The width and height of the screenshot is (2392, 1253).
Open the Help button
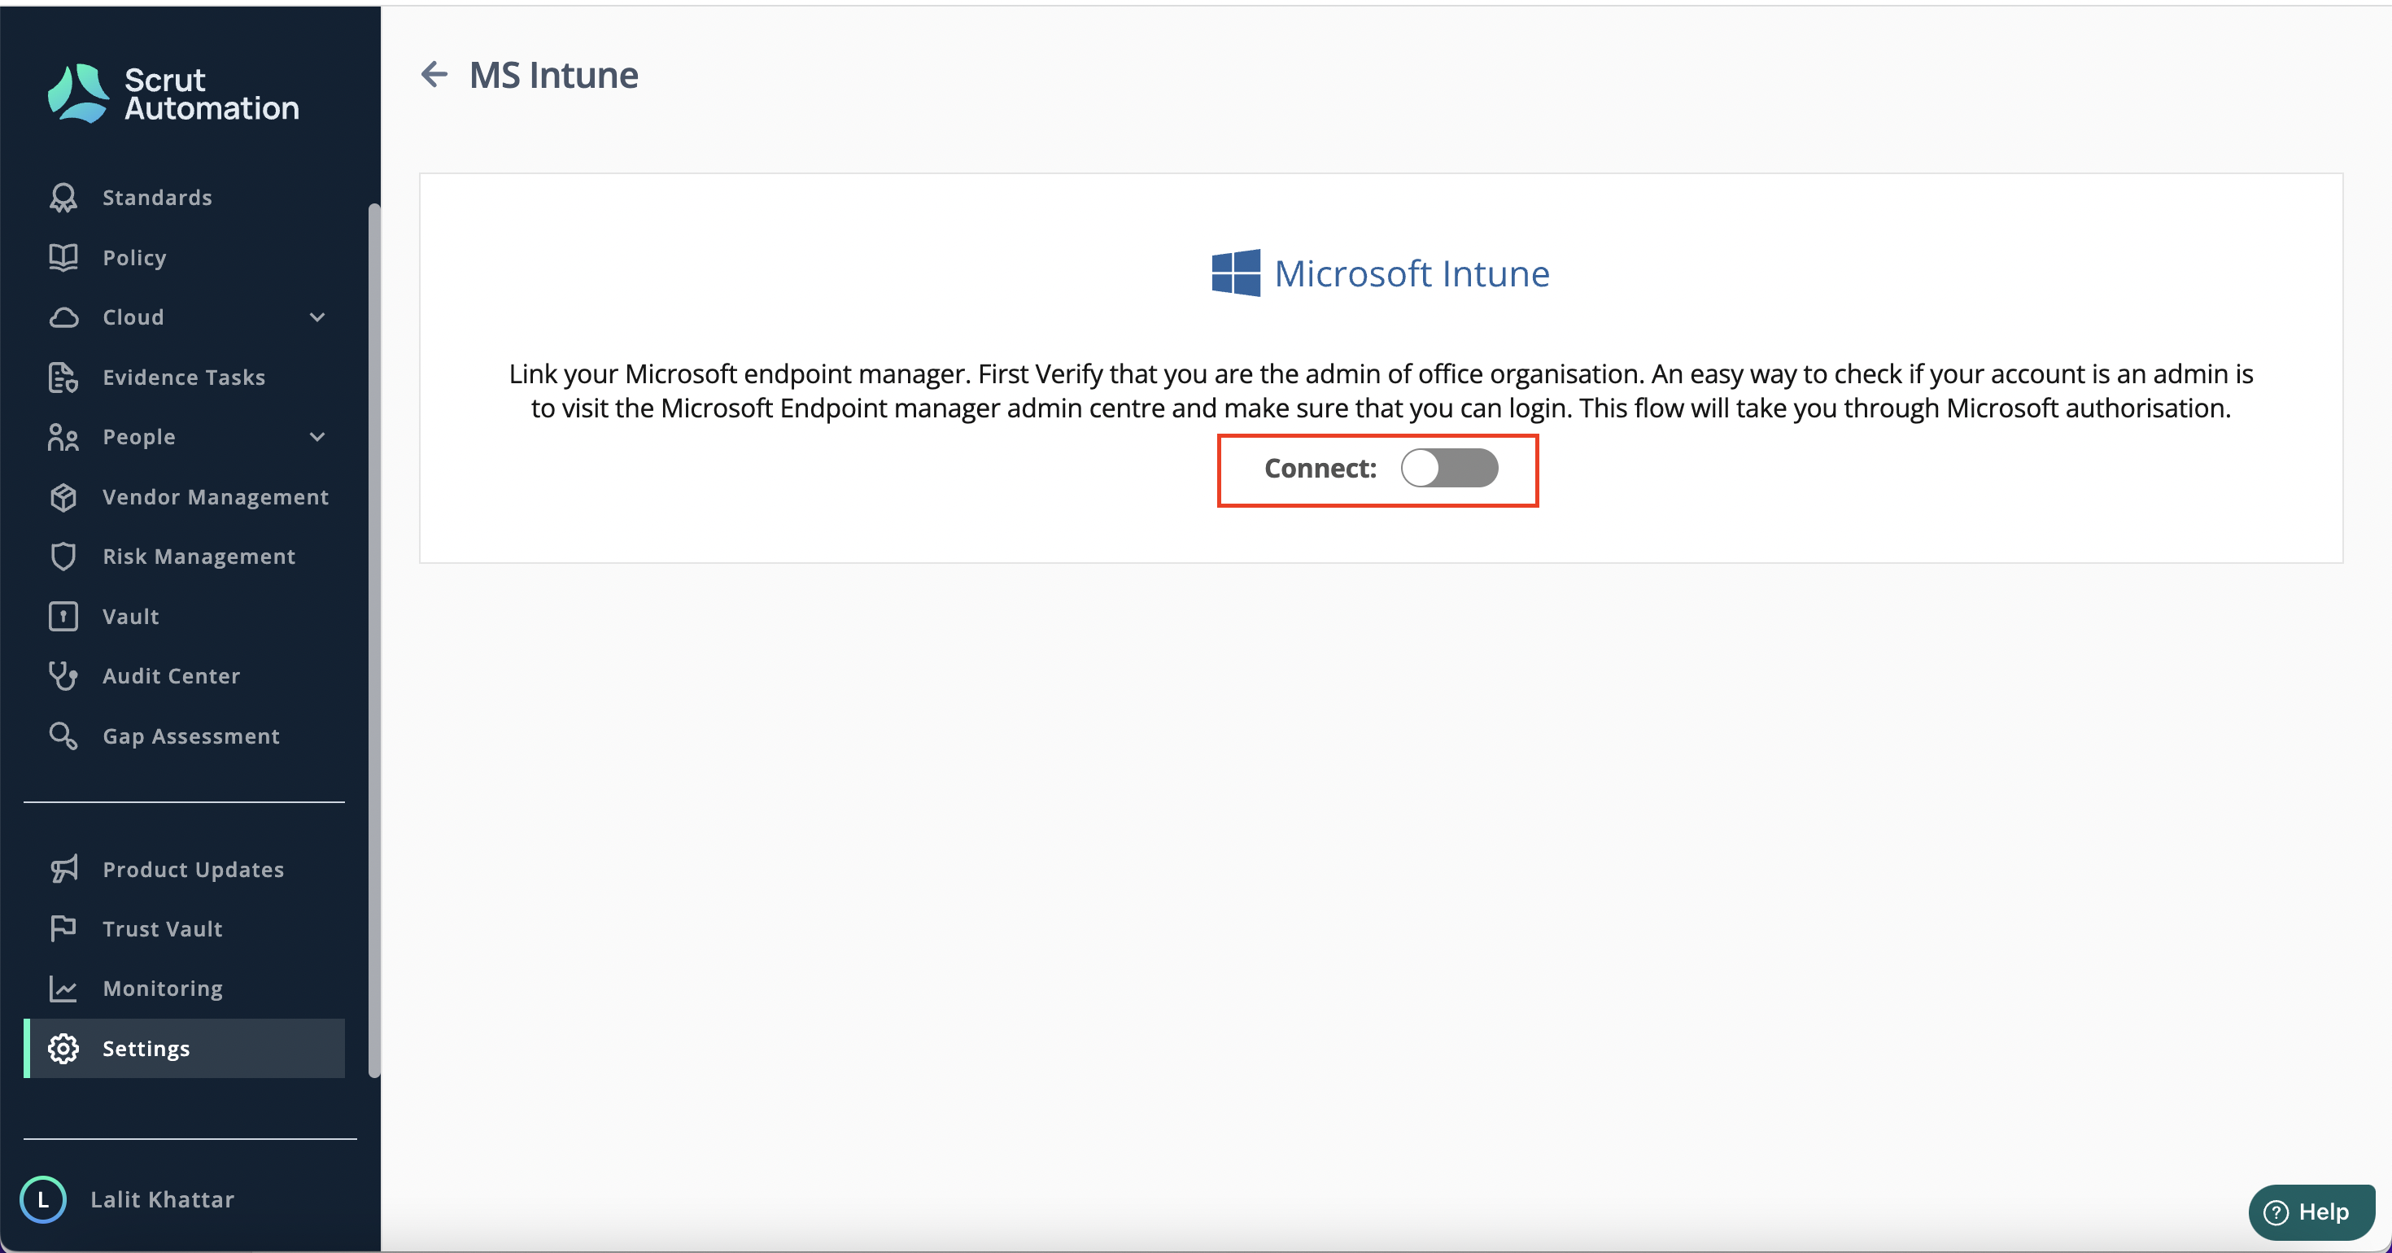[2311, 1212]
